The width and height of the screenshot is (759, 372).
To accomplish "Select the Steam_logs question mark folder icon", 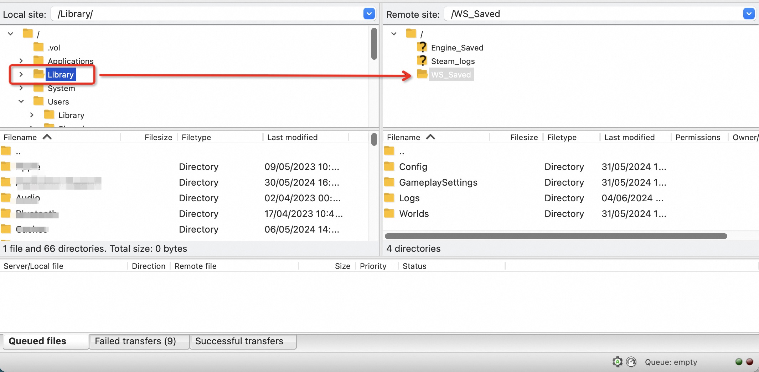I will (x=422, y=61).
